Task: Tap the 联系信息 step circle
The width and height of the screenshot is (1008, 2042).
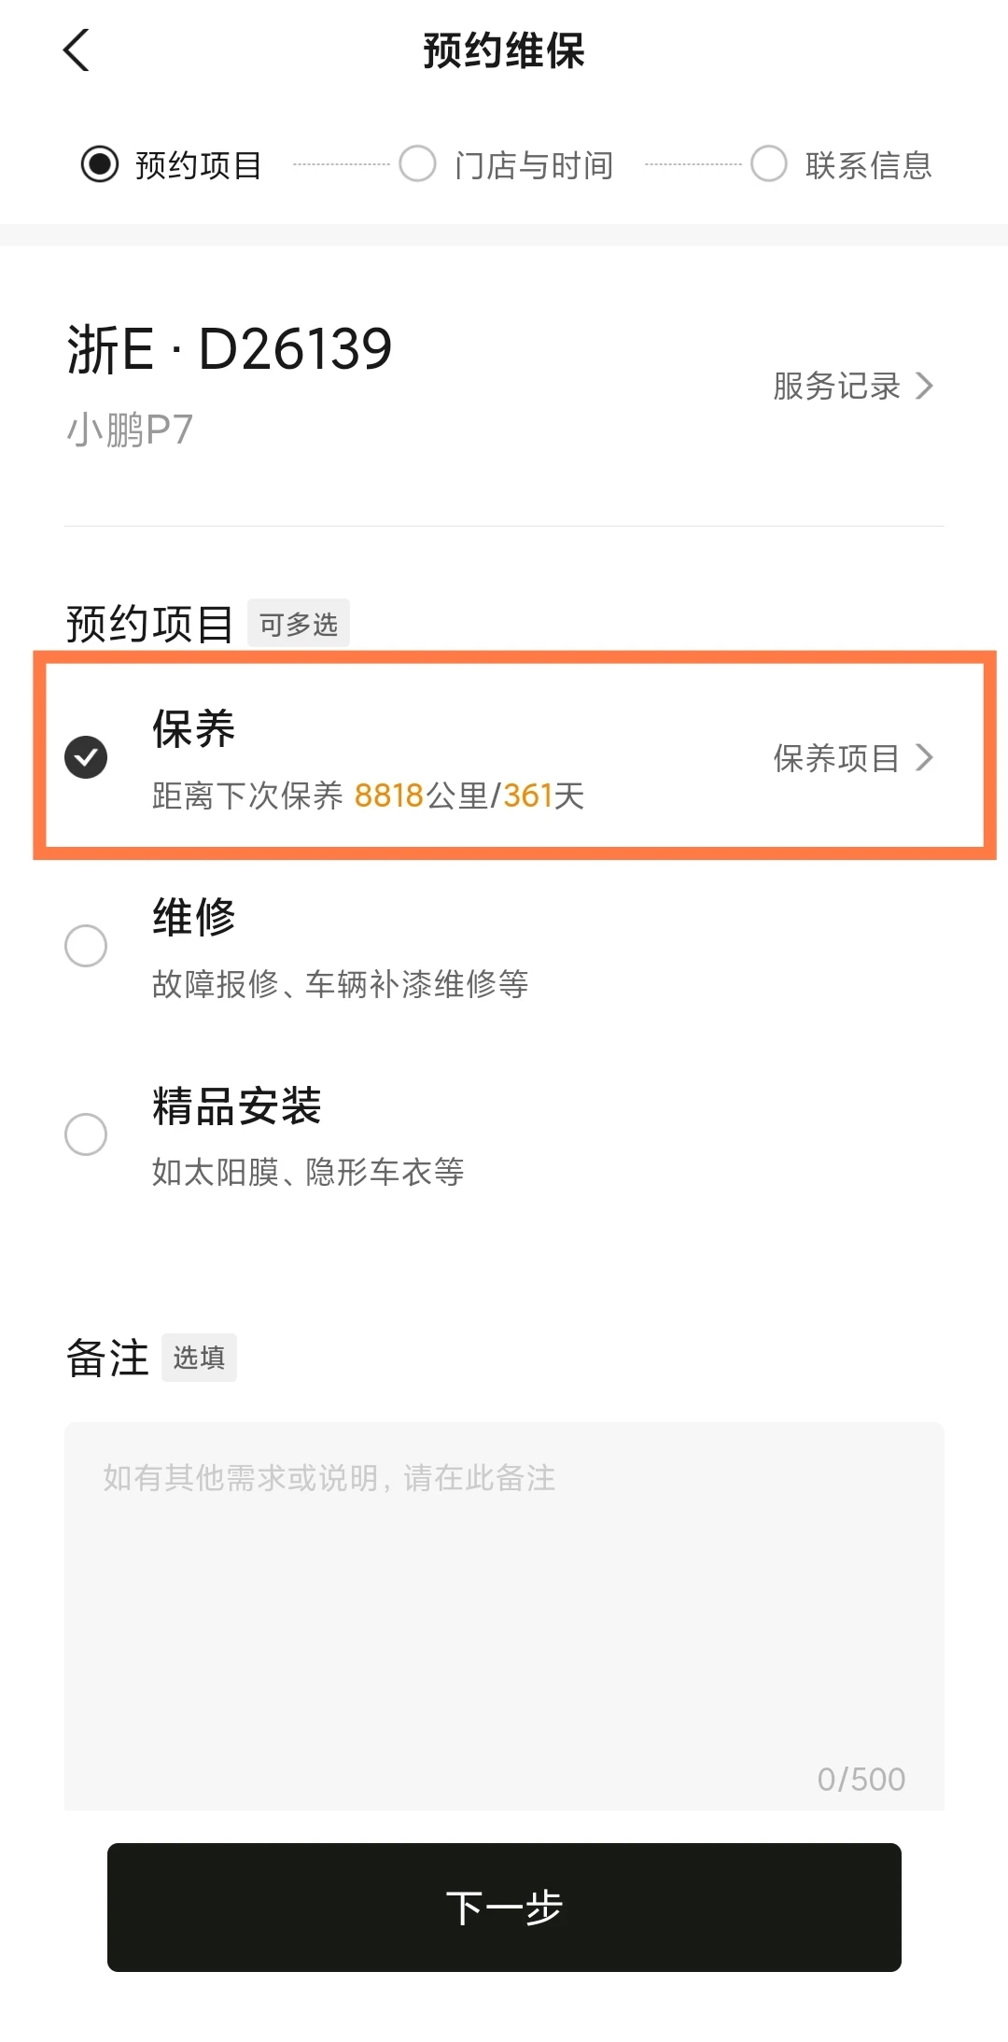Action: [x=769, y=164]
